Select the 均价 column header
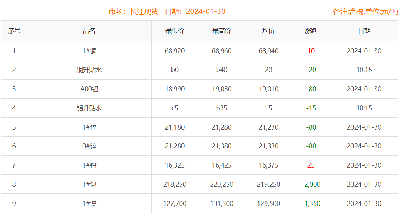The height and width of the screenshot is (213, 398). (x=268, y=31)
